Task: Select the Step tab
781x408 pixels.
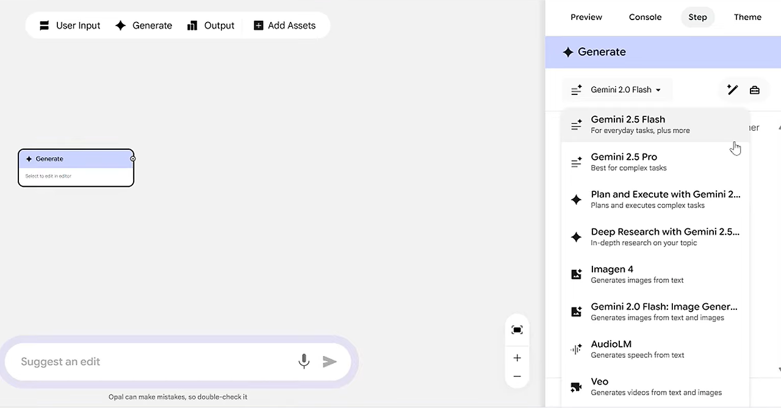Action: [697, 17]
